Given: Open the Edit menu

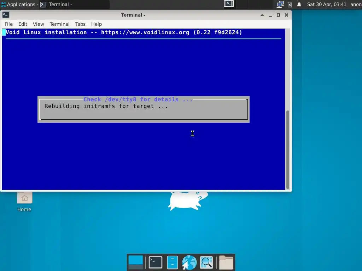Looking at the screenshot, I should [x=23, y=24].
